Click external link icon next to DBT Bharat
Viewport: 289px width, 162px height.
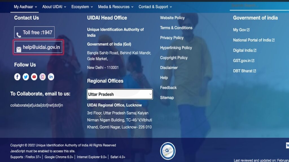pyautogui.click(x=255, y=71)
